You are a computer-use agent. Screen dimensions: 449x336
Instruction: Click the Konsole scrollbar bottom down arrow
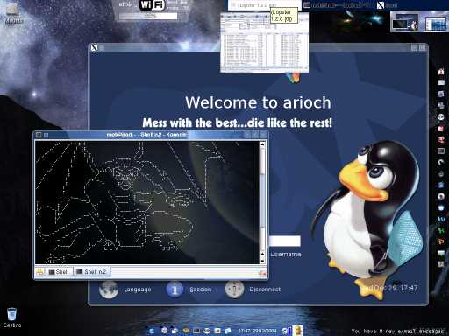[262, 261]
